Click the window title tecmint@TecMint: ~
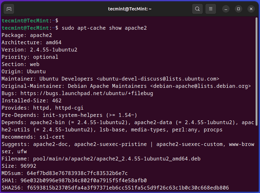 click(130, 9)
